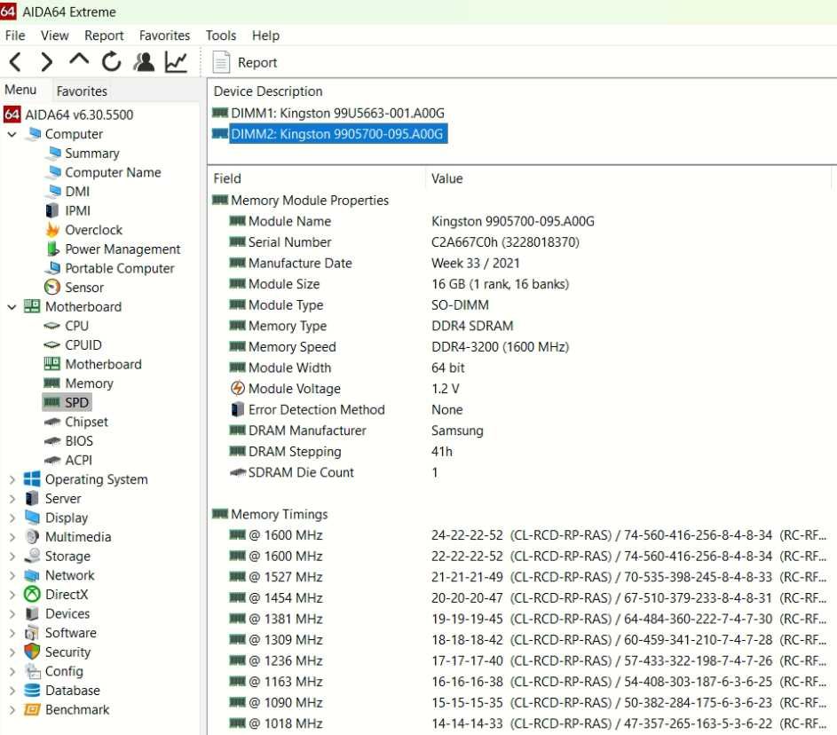Viewport: 837px width, 735px height.
Task: Open the Favorites menu
Action: coord(164,36)
